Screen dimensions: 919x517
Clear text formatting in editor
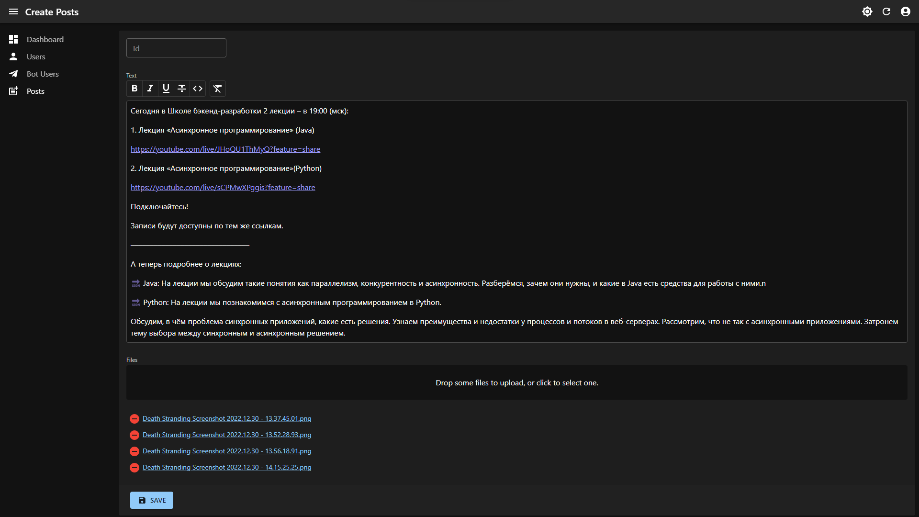[x=217, y=89]
